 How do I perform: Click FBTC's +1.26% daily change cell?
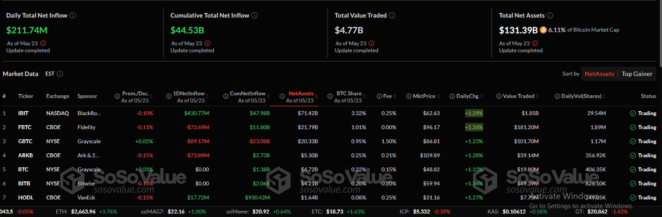coord(474,127)
